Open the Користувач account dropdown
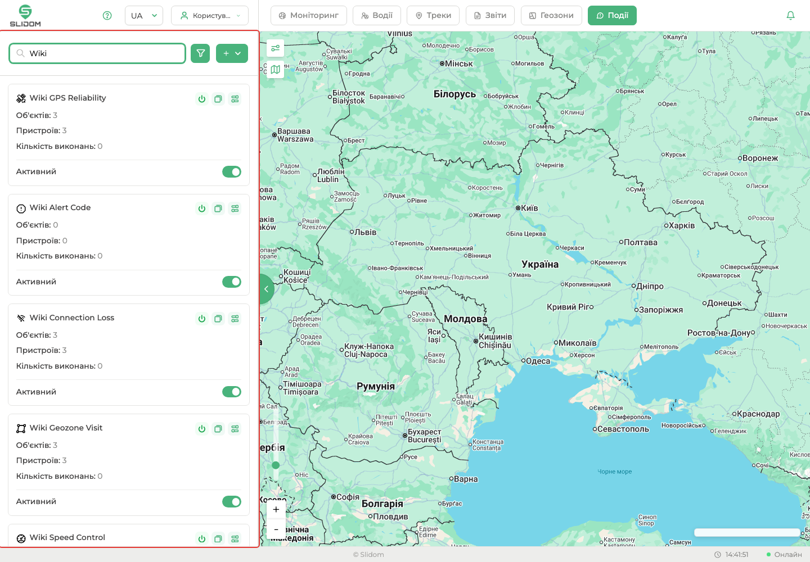 pyautogui.click(x=210, y=16)
